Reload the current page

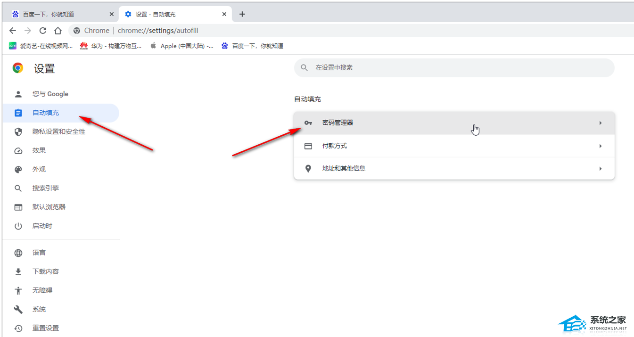coord(43,31)
